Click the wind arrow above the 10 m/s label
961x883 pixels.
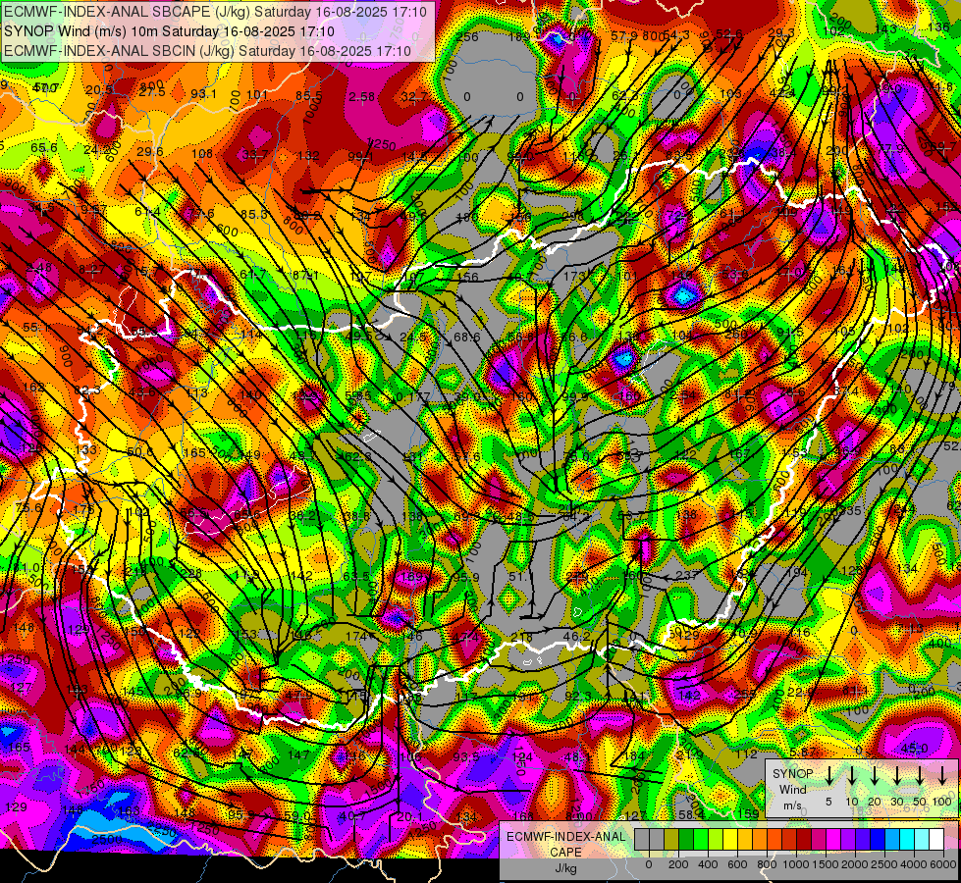(851, 776)
